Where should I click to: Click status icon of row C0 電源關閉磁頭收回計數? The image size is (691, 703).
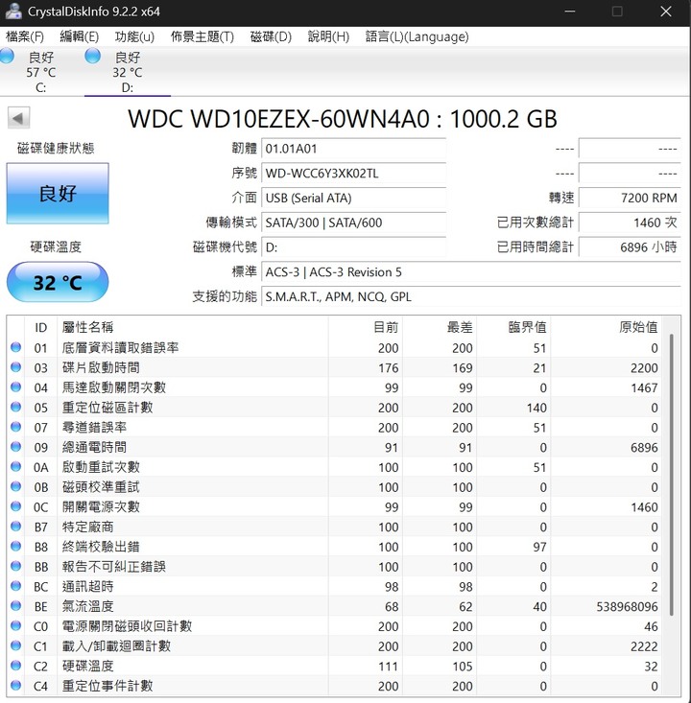(x=15, y=625)
